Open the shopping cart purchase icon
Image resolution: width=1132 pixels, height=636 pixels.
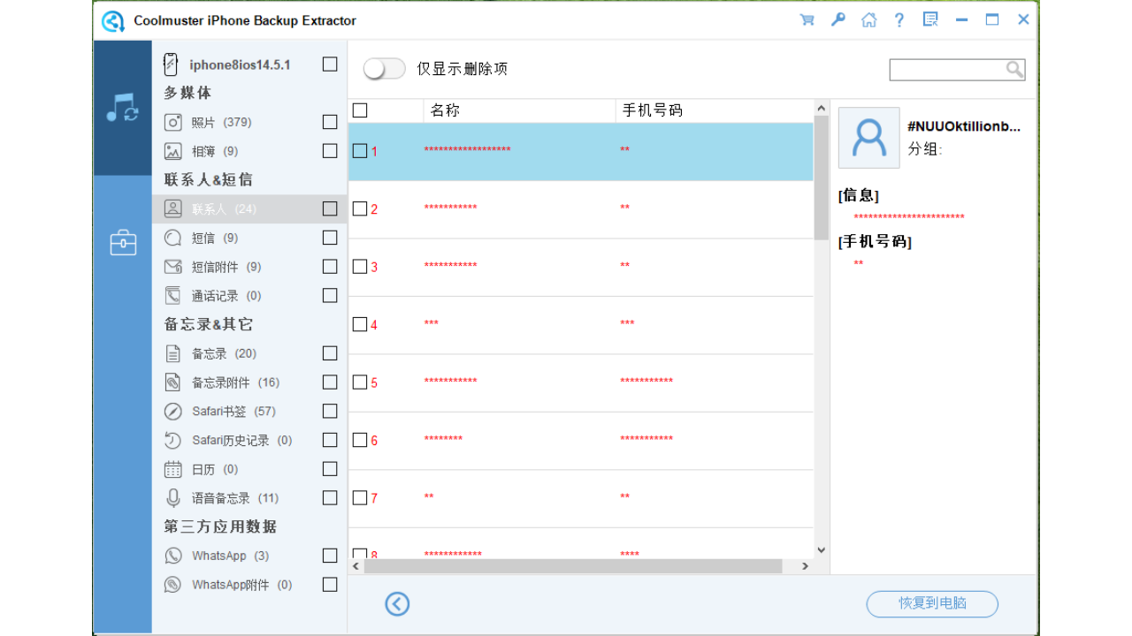807,19
